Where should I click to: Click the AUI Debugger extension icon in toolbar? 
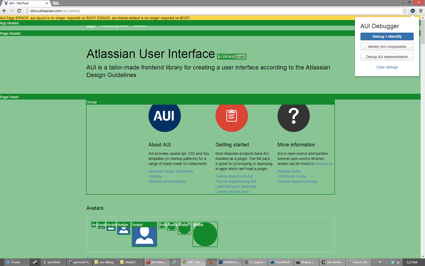click(413, 11)
